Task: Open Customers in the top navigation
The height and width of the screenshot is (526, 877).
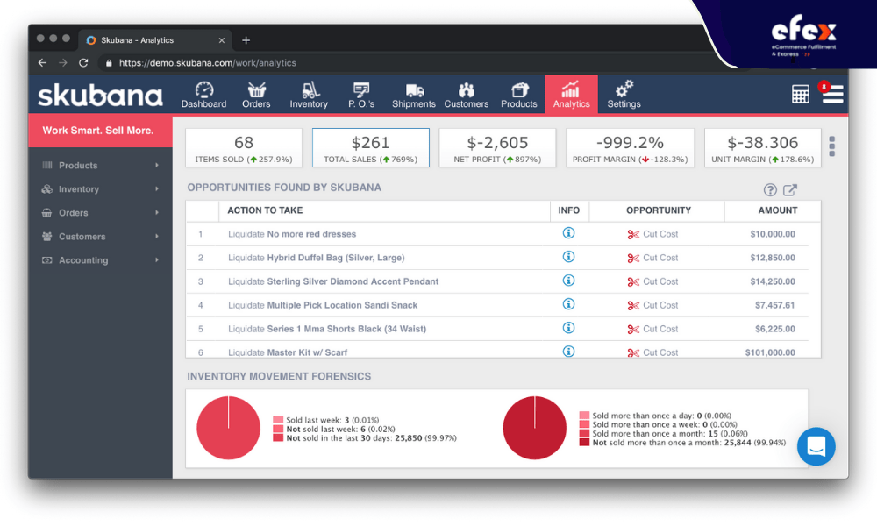Action: coord(467,95)
